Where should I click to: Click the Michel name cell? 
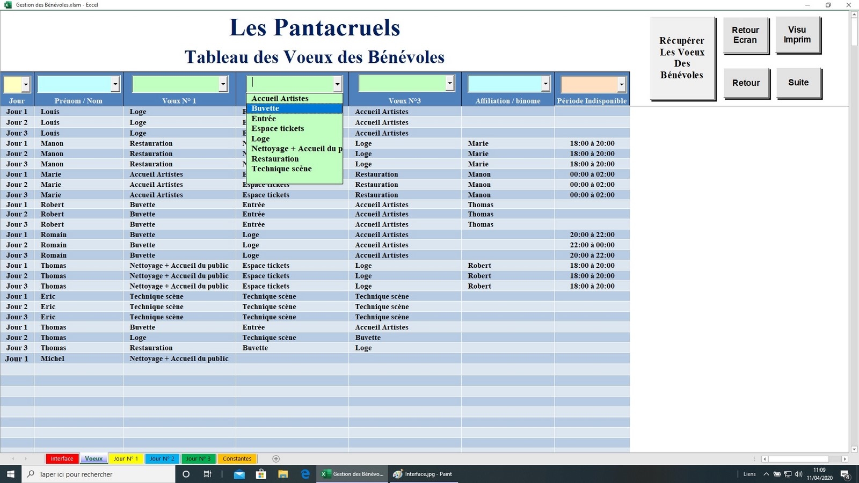78,358
